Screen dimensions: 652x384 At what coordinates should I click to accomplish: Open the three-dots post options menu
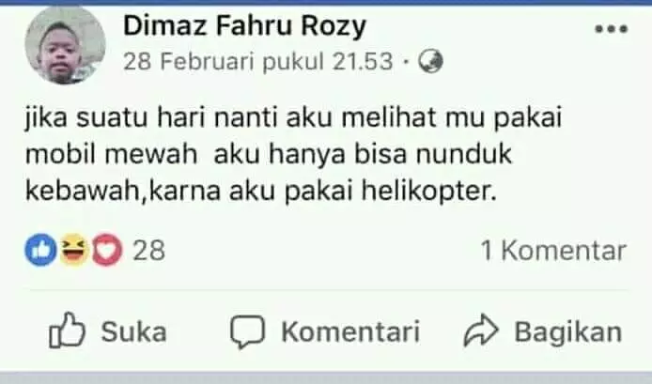pyautogui.click(x=611, y=29)
